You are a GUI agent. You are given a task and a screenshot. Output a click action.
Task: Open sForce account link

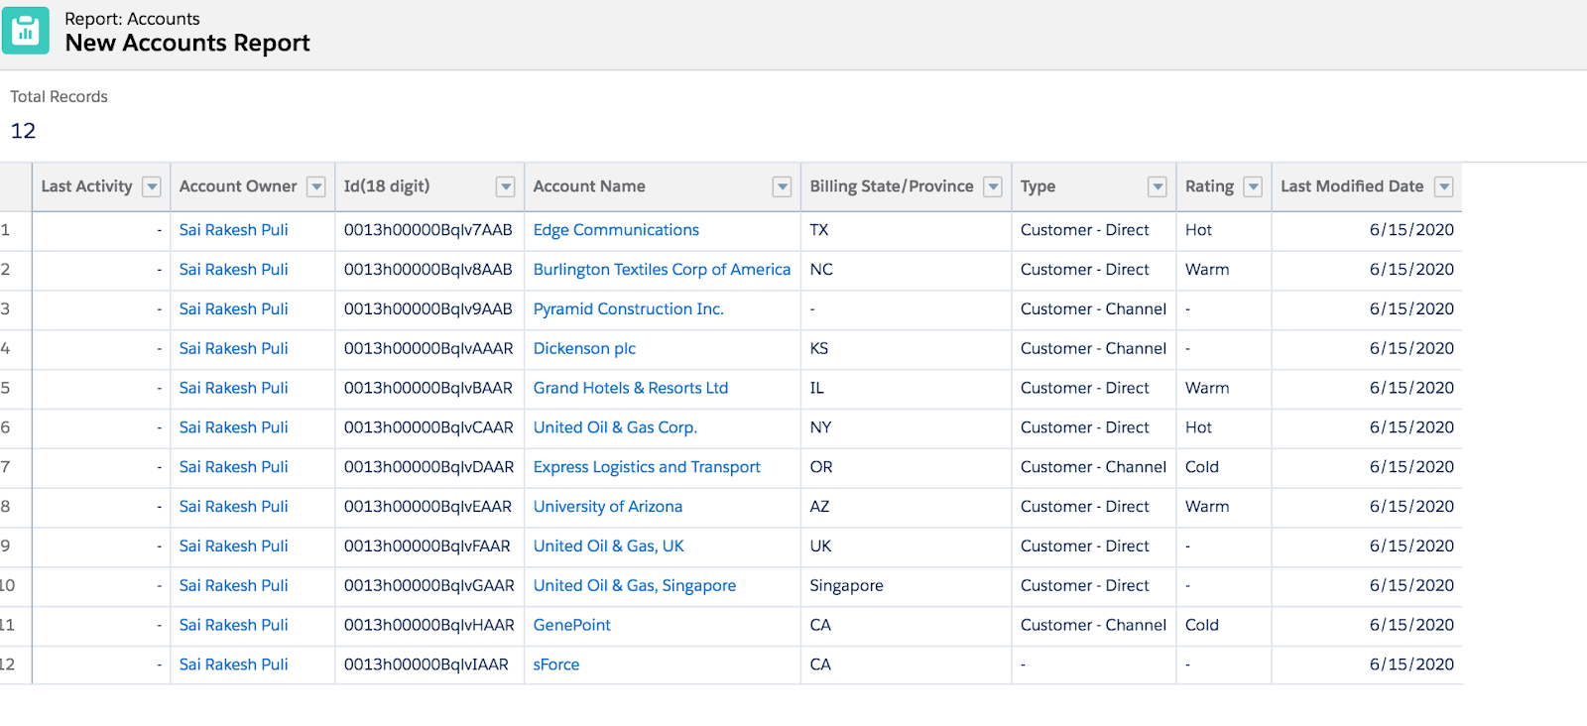pos(556,665)
